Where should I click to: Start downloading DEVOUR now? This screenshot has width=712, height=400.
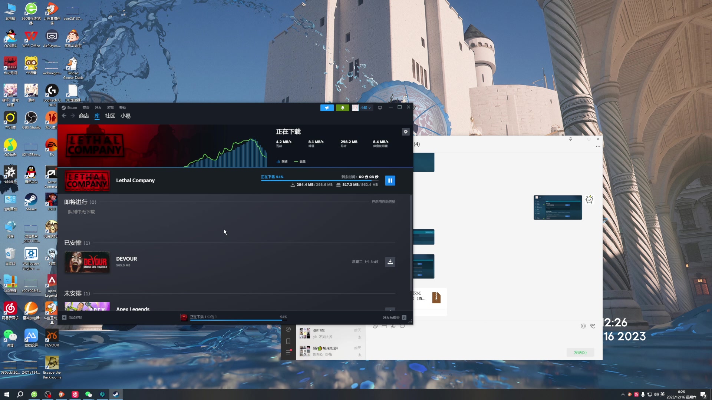[x=390, y=262]
